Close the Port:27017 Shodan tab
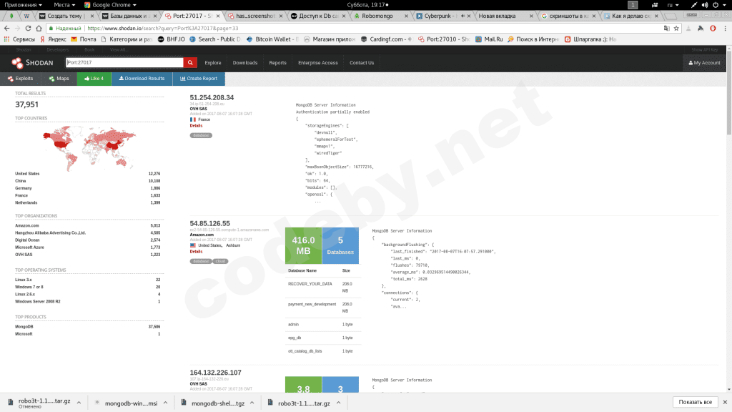This screenshot has height=412, width=732. click(x=218, y=16)
